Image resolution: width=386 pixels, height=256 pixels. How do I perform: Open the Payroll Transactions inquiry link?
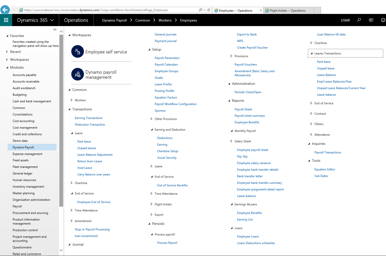pyautogui.click(x=328, y=152)
